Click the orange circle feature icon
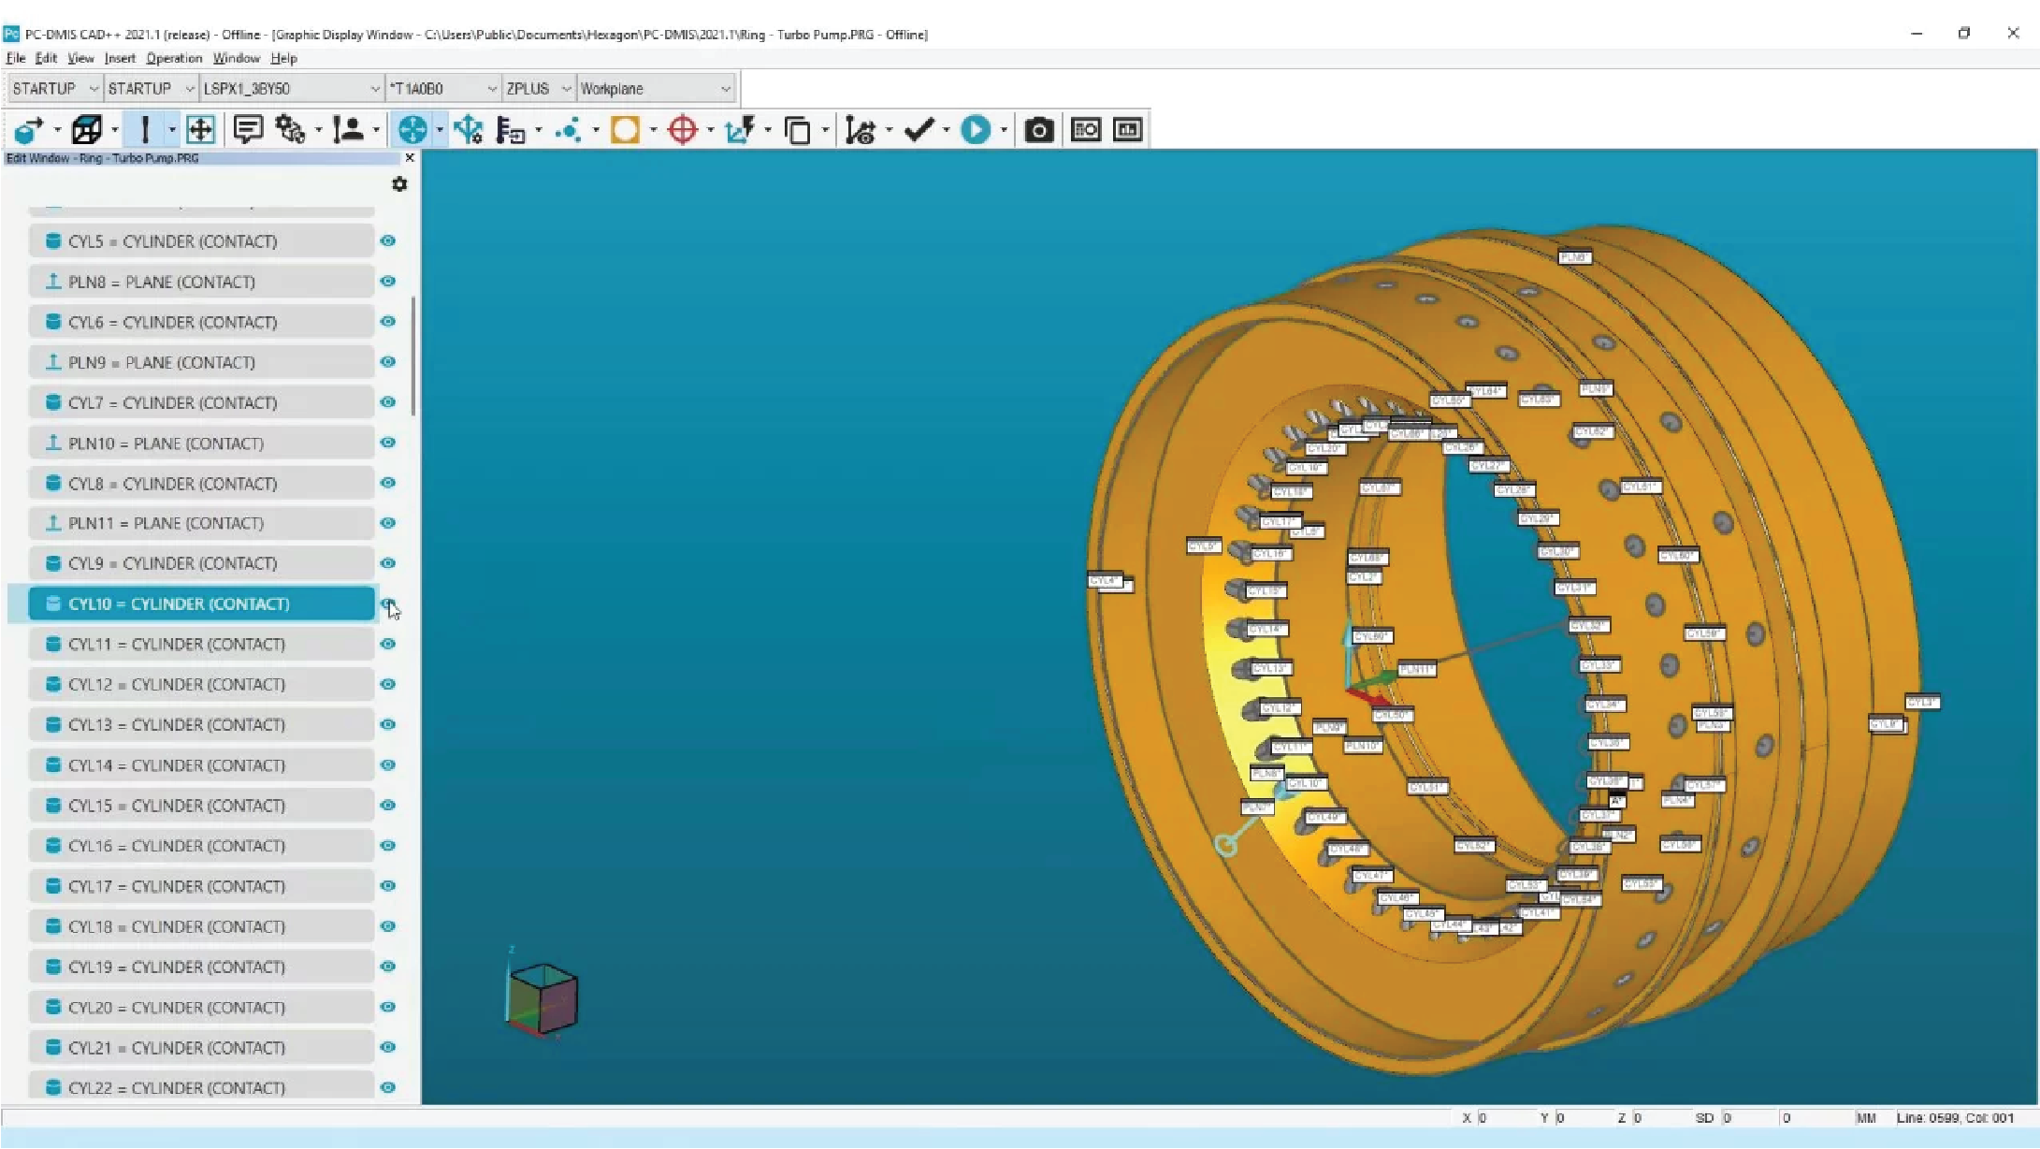The image size is (2040, 1149). click(x=625, y=130)
